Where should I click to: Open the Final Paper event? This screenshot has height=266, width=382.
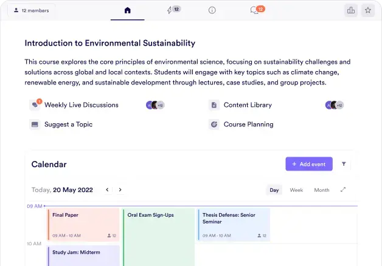pyautogui.click(x=83, y=224)
